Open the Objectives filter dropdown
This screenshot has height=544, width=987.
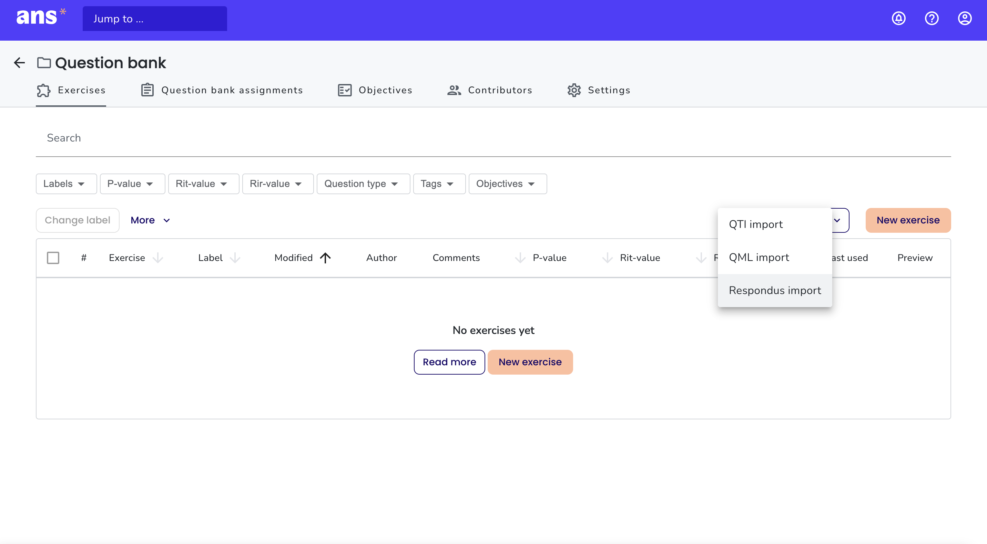click(x=508, y=184)
